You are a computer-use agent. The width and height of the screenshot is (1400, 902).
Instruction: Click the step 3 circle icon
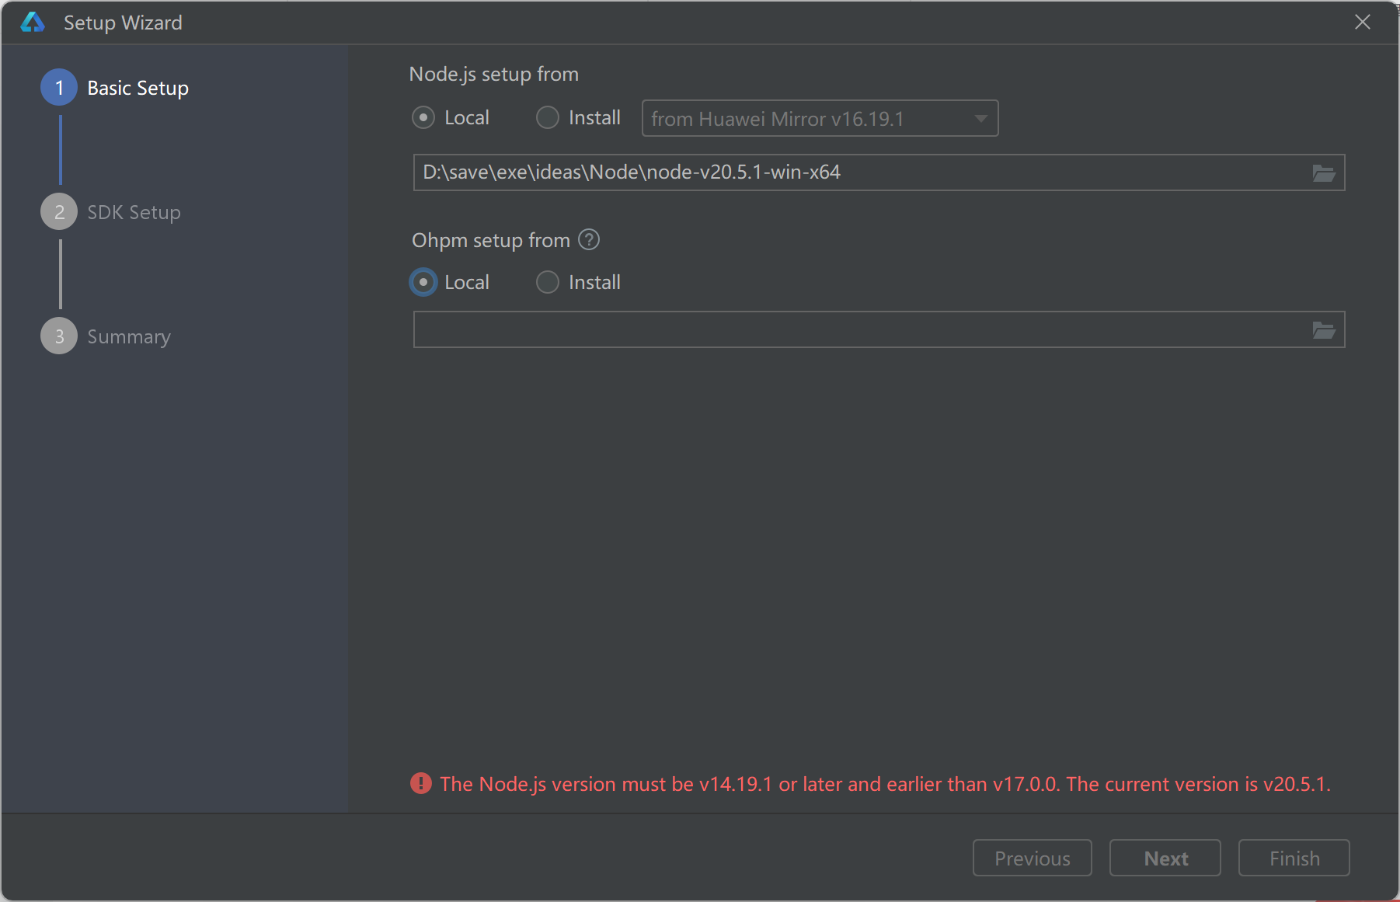[59, 336]
